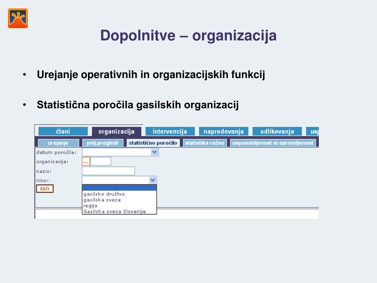
Task: Go to the odlikovanja tab
Action: (277, 132)
